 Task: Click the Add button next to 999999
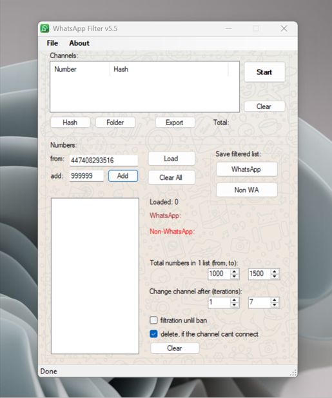[x=123, y=175]
